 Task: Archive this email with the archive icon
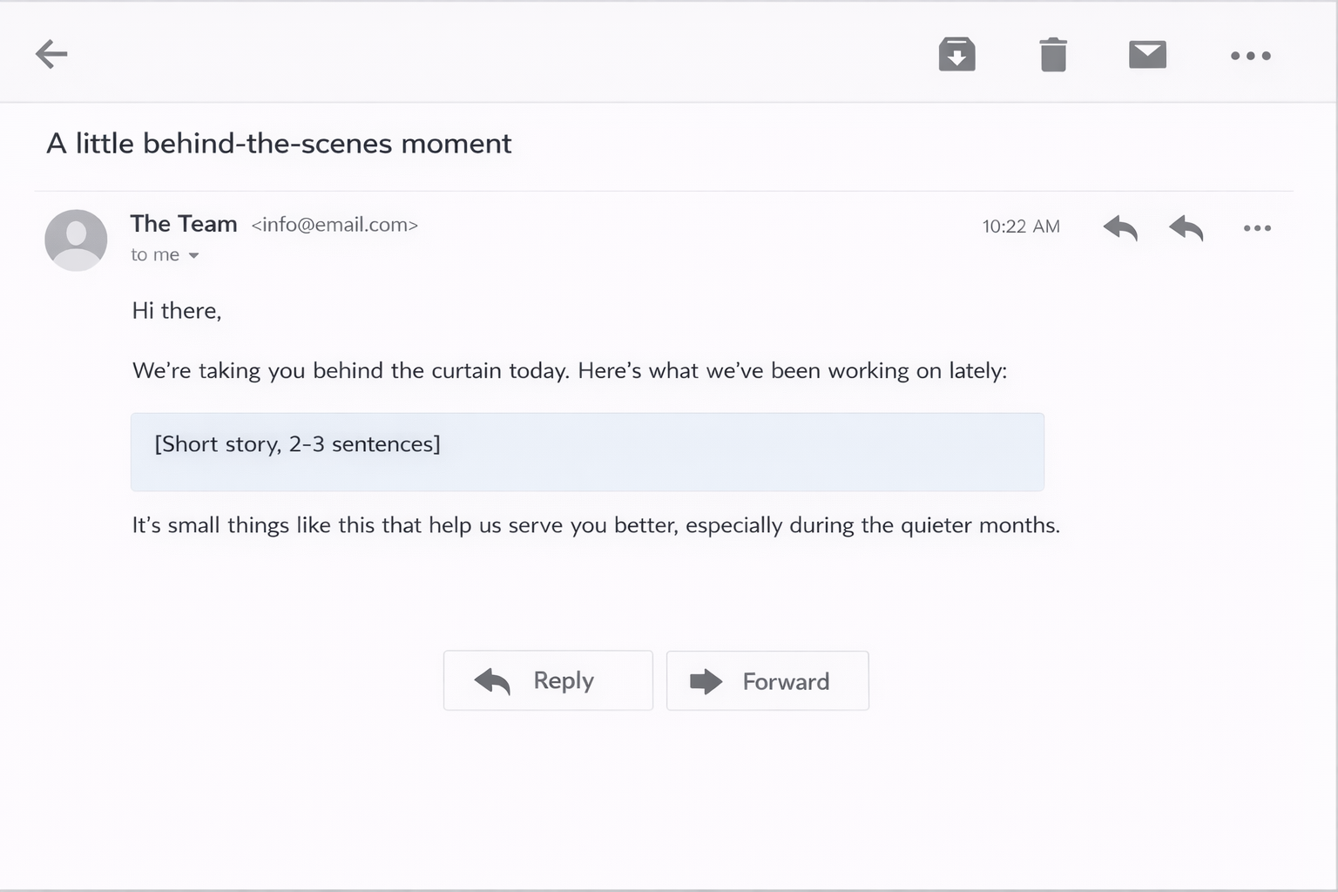pyautogui.click(x=956, y=54)
